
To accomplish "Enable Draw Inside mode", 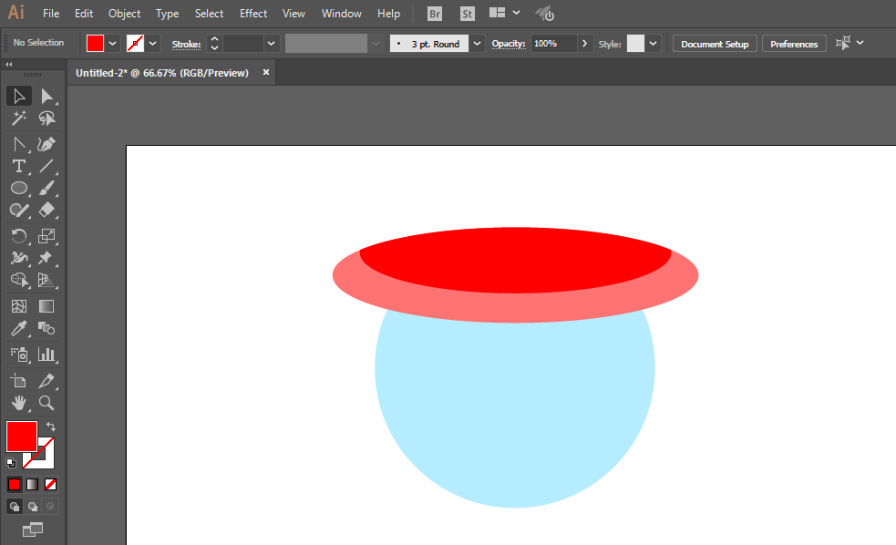I will tap(50, 506).
